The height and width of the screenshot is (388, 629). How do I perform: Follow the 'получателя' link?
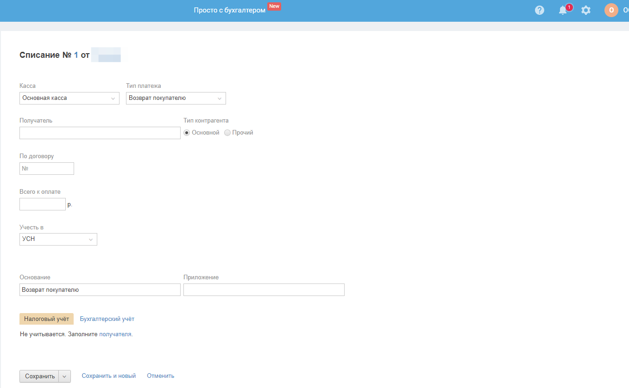click(115, 334)
